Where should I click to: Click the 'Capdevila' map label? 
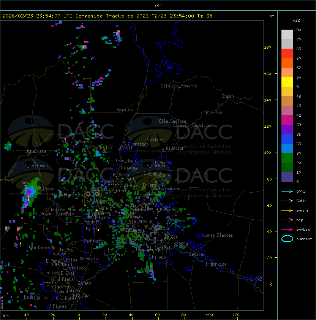pyautogui.click(x=102, y=148)
